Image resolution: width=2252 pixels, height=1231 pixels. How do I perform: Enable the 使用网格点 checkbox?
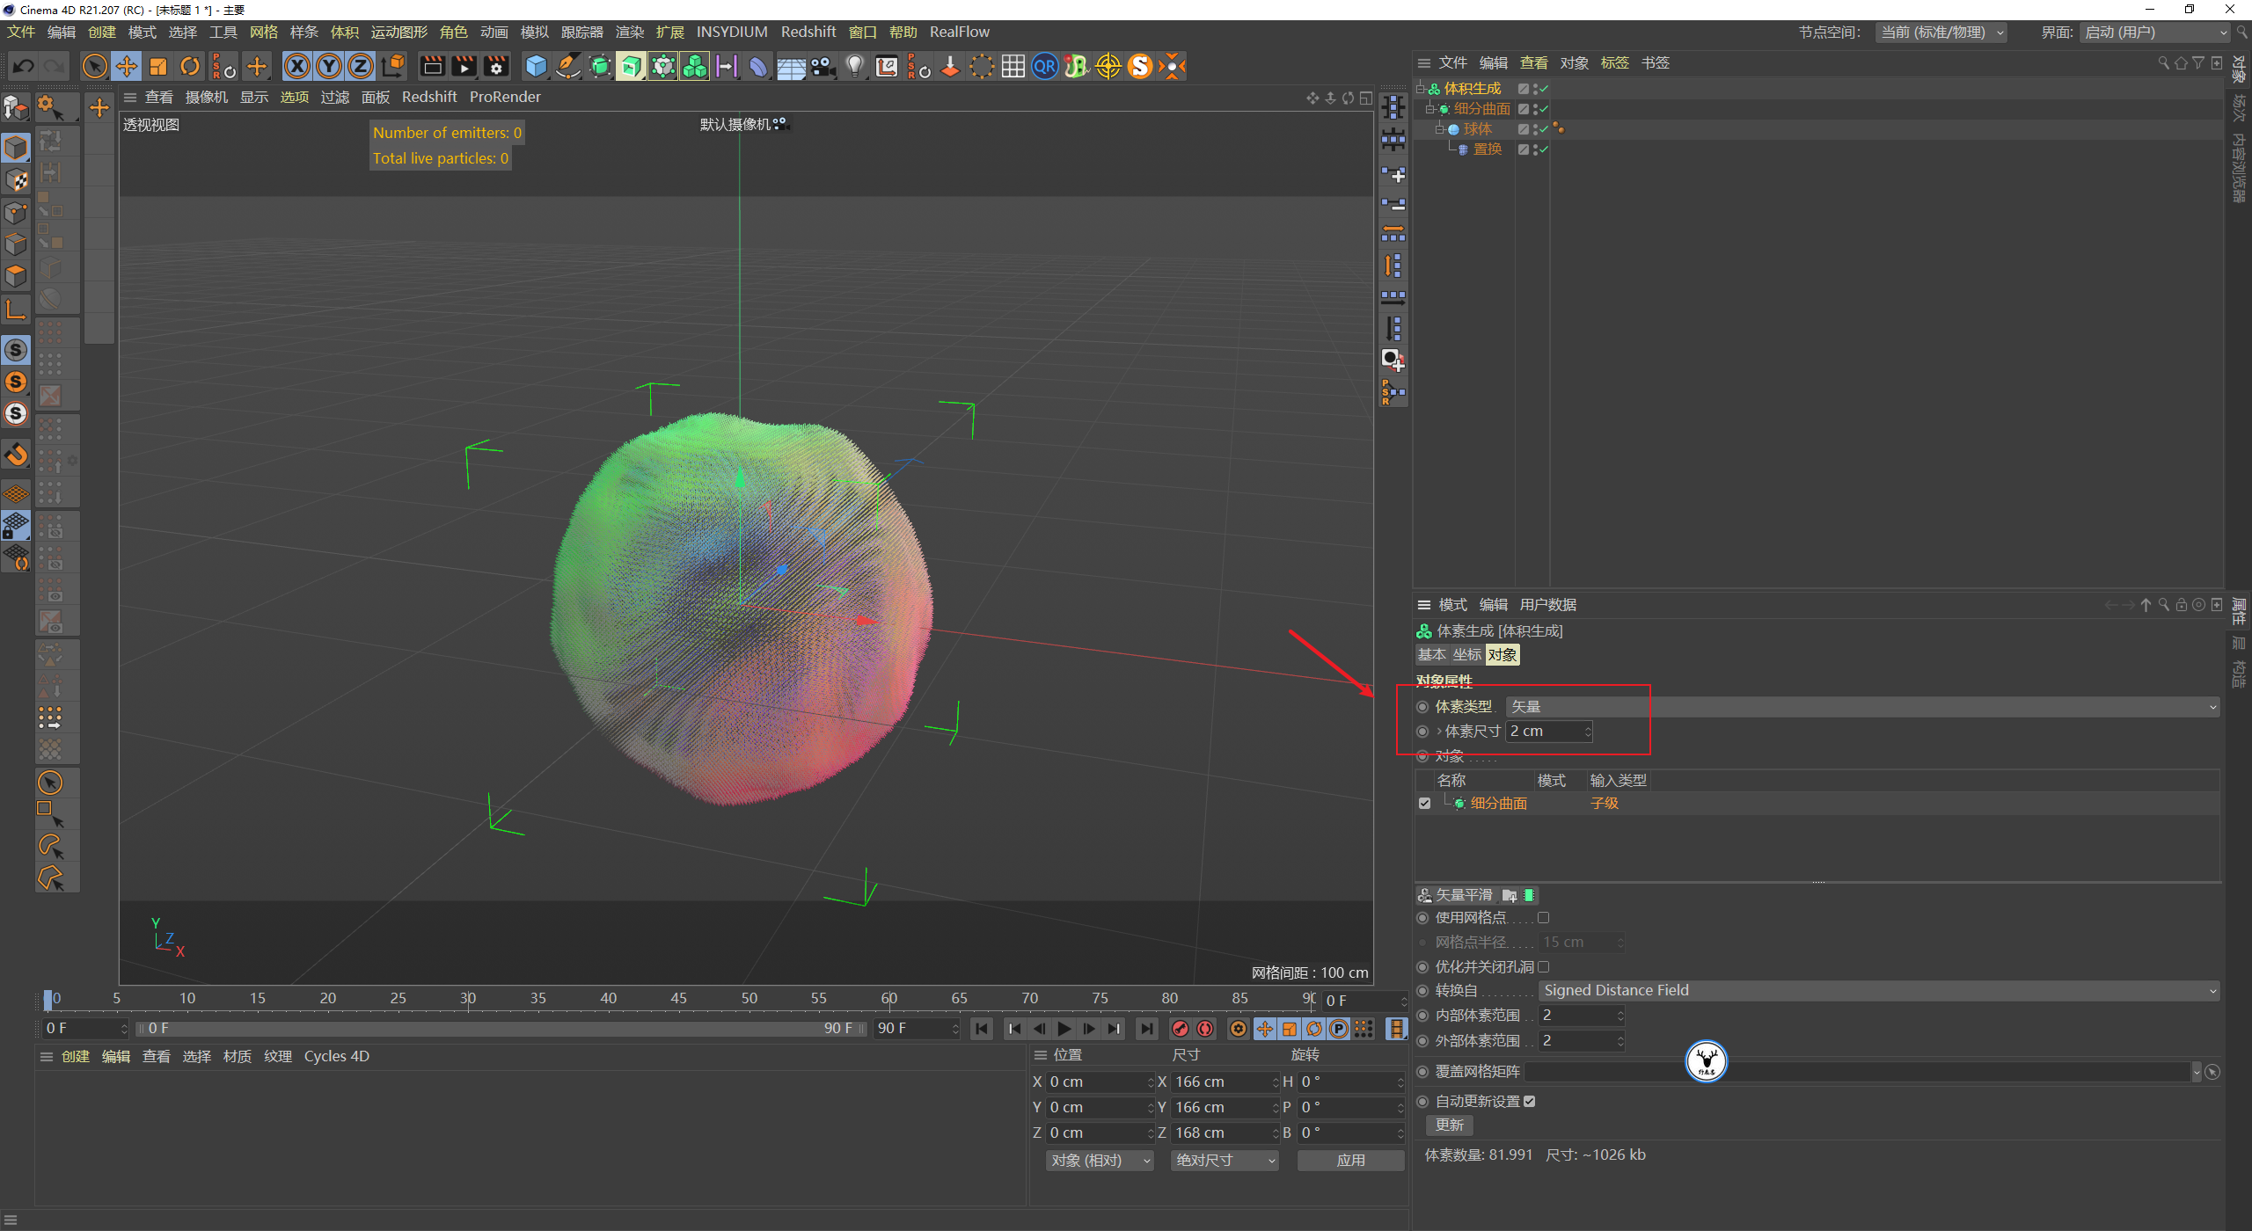[1543, 917]
